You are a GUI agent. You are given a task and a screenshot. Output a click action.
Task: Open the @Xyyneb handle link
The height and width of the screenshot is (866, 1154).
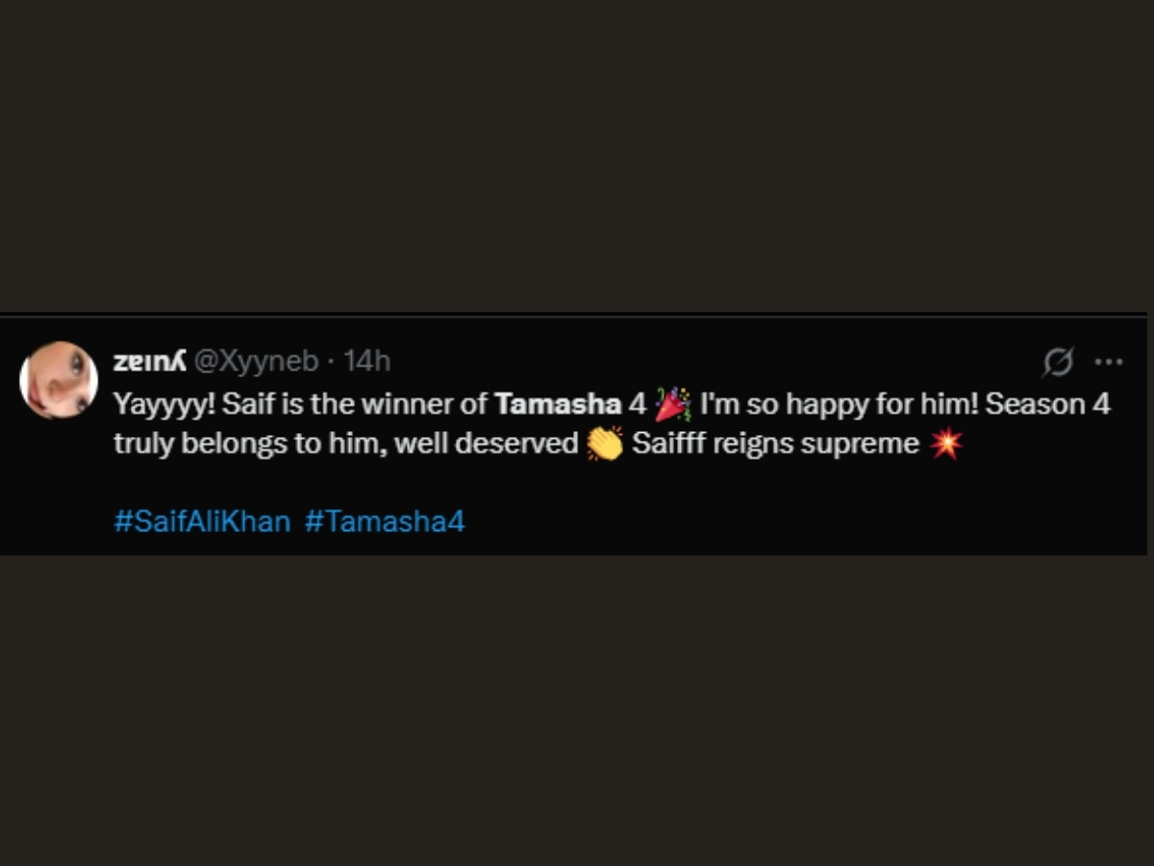coord(257,361)
